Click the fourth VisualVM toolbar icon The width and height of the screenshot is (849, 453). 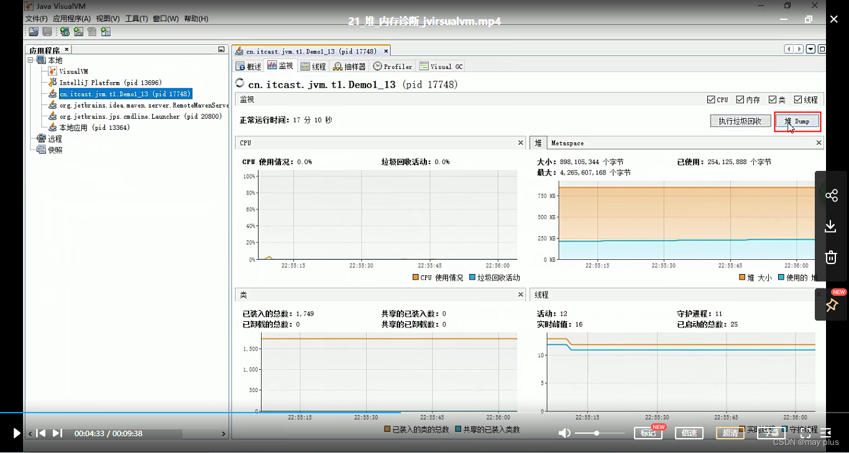(x=78, y=32)
